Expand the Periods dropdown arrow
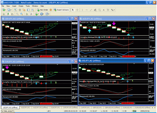The height and width of the screenshot is (113, 157). click(x=43, y=14)
